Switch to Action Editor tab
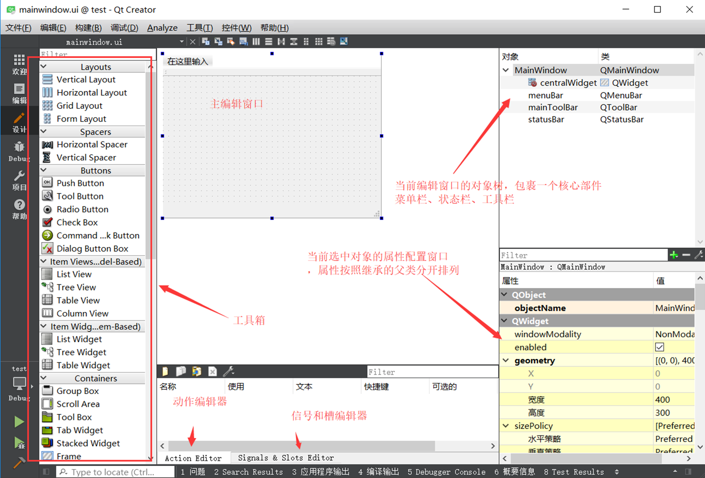The width and height of the screenshot is (705, 478). 193,458
